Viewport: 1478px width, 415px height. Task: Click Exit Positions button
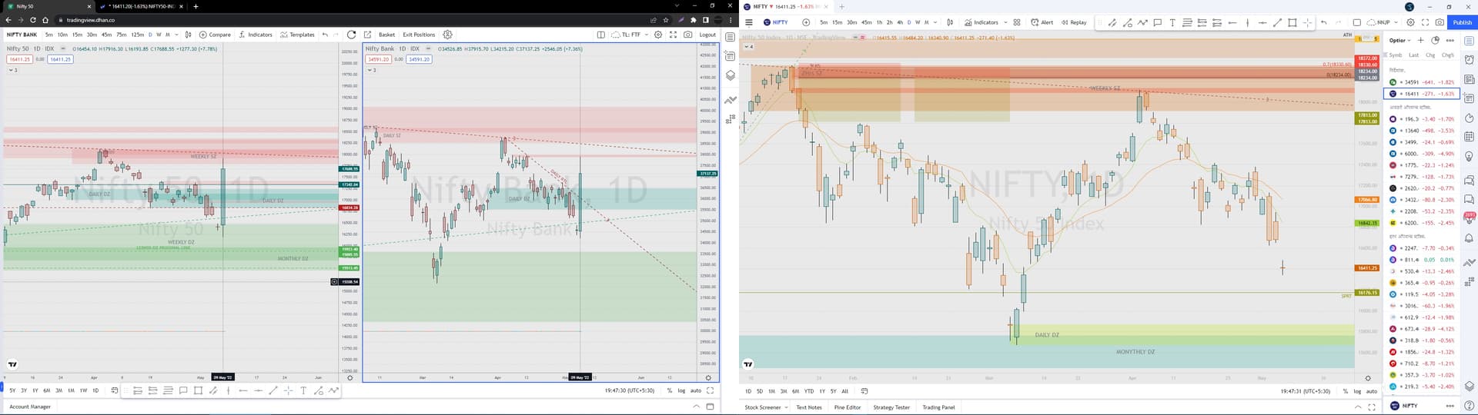[x=419, y=35]
